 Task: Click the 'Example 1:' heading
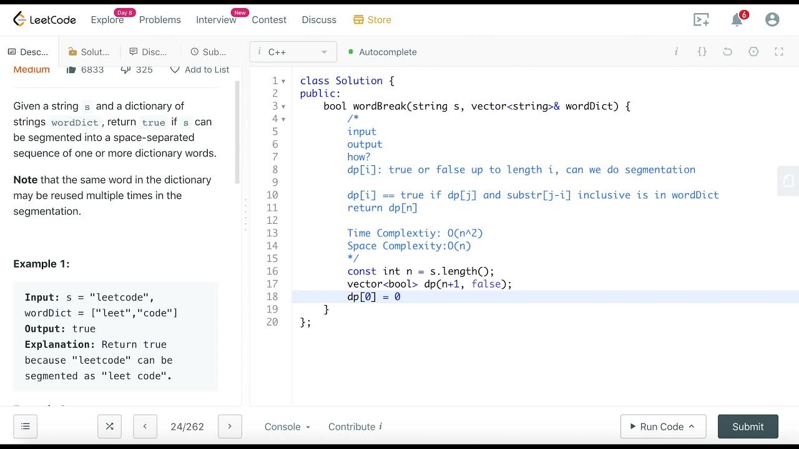tap(42, 264)
